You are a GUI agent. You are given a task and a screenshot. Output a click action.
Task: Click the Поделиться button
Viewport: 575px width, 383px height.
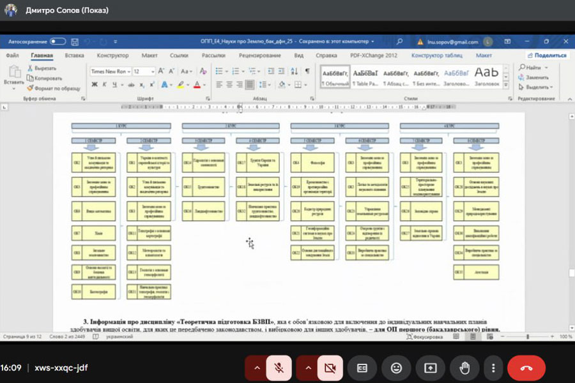click(x=547, y=56)
